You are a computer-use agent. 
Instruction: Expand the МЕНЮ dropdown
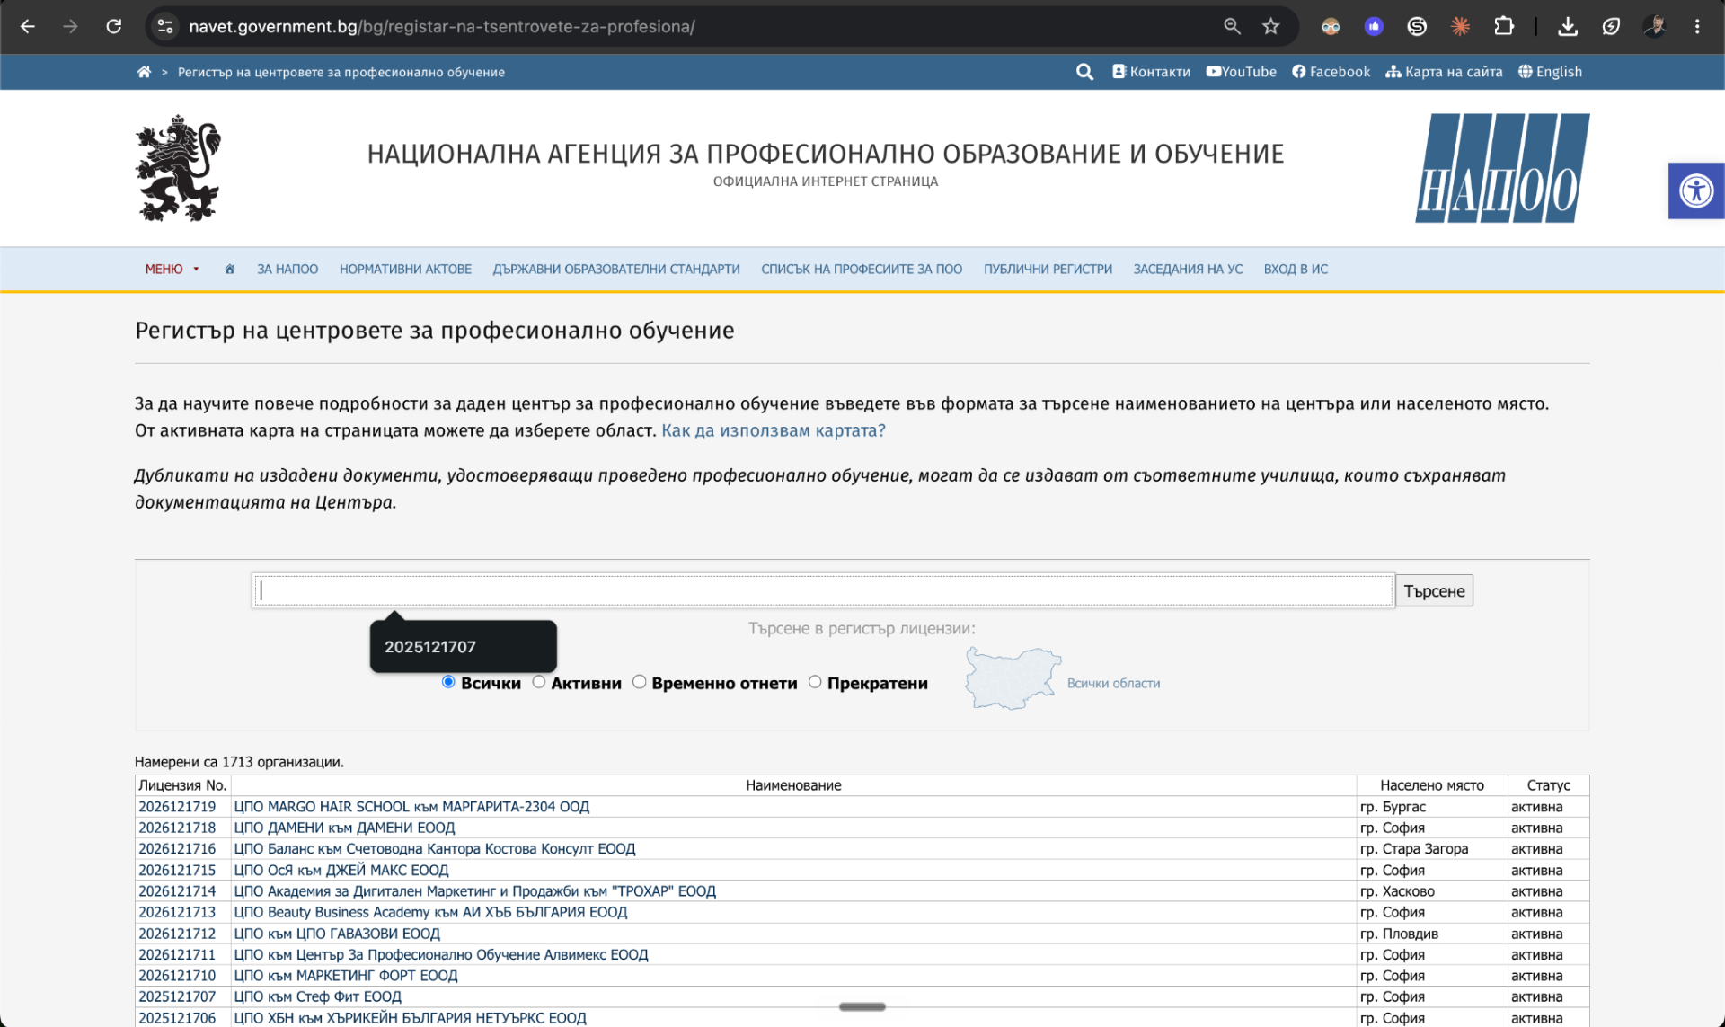pyautogui.click(x=172, y=269)
